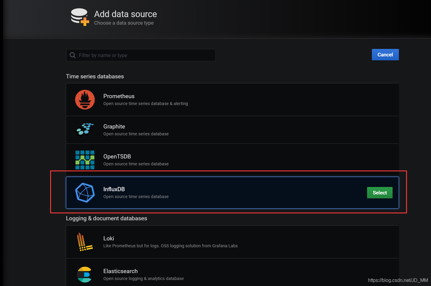Screen dimensions: 431x286
Task: Click the InfluxDB polygon logo icon
Action: [x=85, y=193]
